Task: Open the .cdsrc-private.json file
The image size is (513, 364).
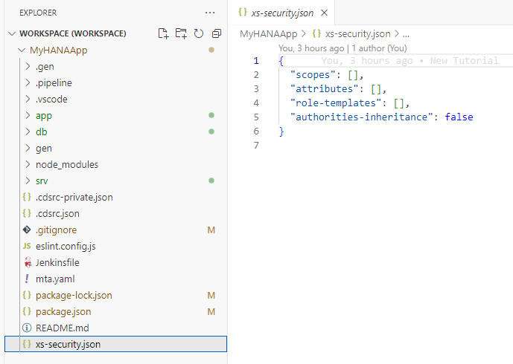Action: point(74,197)
